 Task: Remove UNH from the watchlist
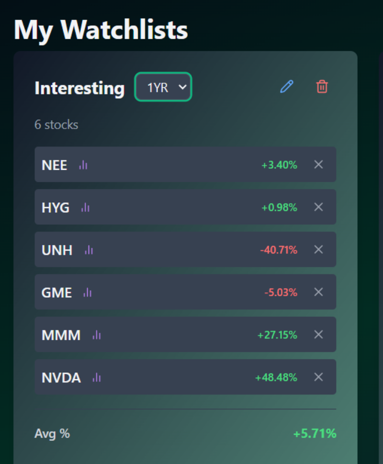(x=318, y=250)
